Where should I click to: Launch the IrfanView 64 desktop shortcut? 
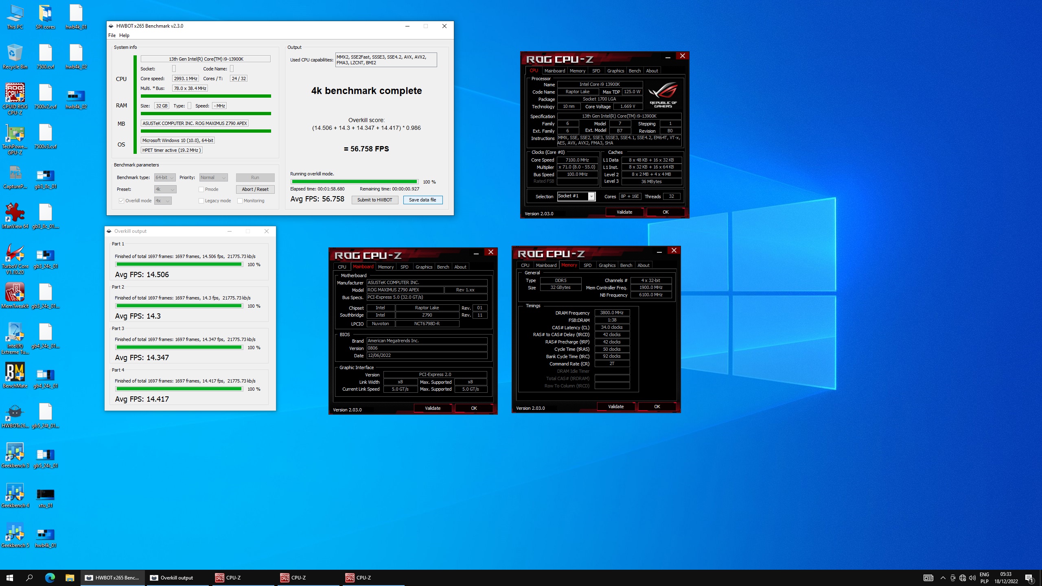tap(15, 216)
